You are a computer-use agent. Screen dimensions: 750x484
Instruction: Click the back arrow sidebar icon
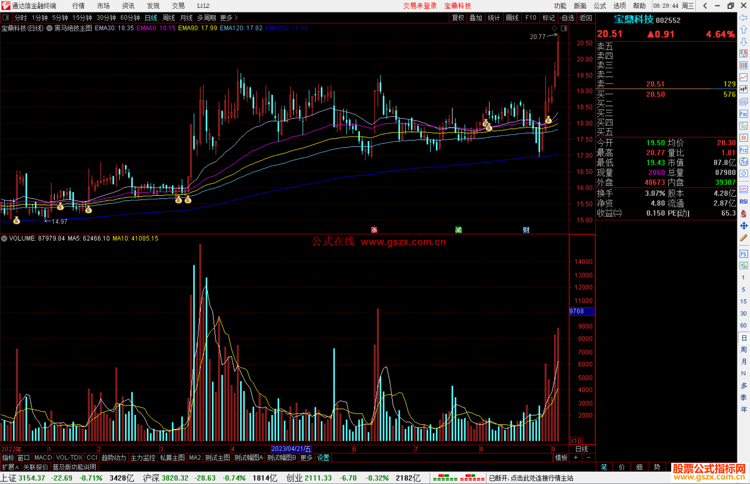743,18
